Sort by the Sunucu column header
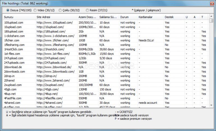 [x=19, y=17]
